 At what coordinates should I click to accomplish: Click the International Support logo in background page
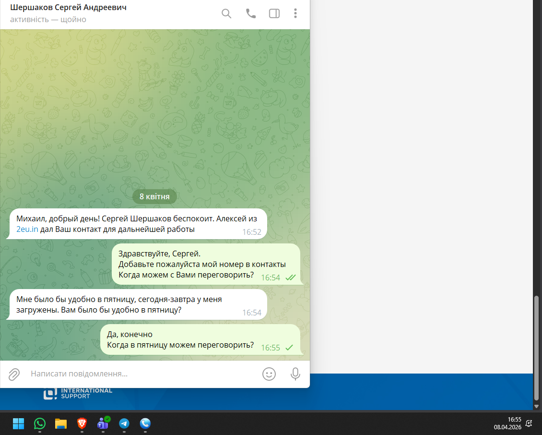78,394
